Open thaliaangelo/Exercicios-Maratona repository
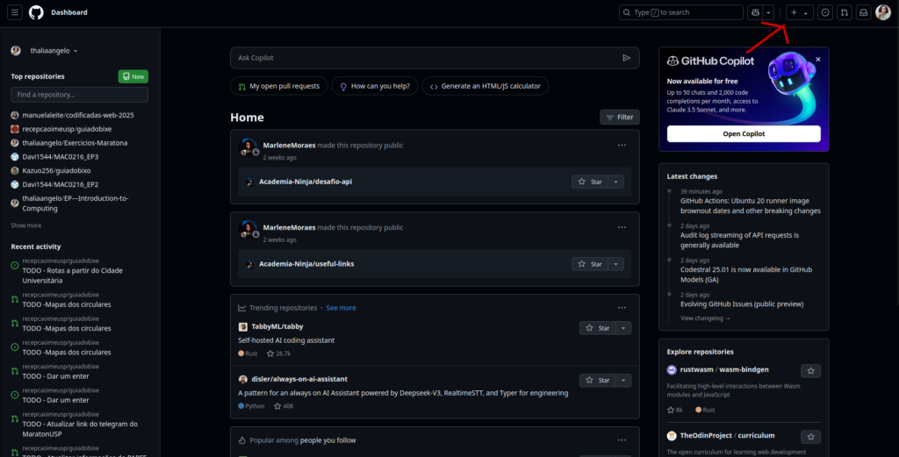 [x=75, y=143]
